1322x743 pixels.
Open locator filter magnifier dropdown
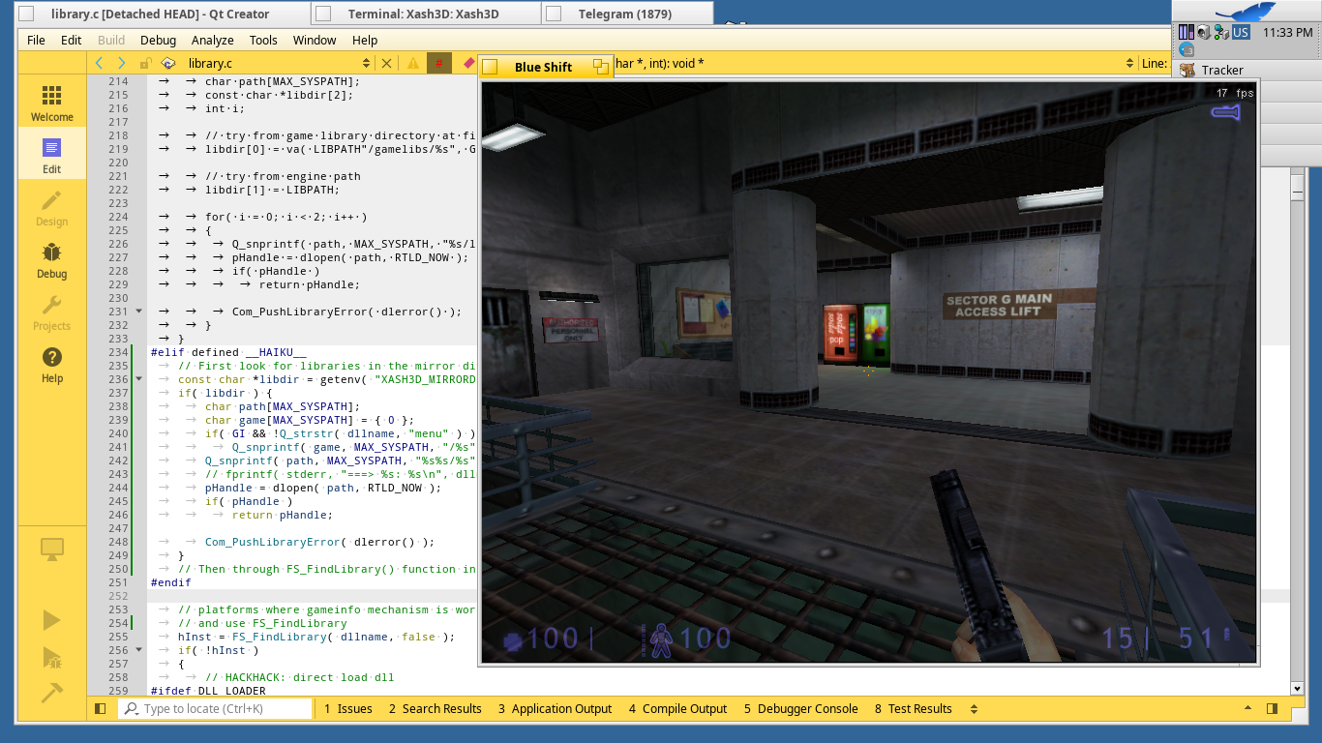click(131, 709)
